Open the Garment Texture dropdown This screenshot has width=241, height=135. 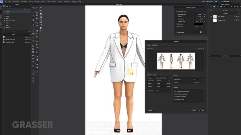198,27
